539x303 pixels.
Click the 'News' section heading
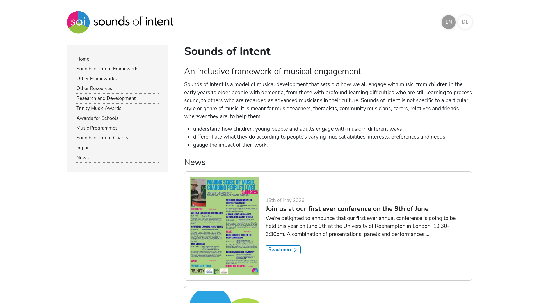[x=195, y=162]
